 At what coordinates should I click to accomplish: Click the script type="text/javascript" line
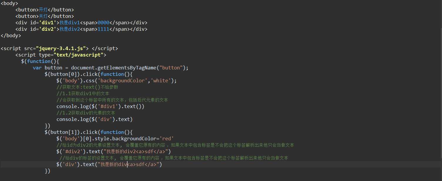61,55
